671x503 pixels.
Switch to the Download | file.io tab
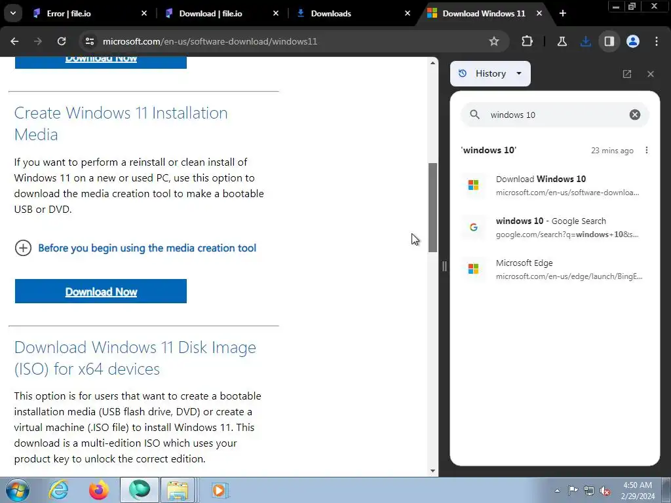[221, 14]
